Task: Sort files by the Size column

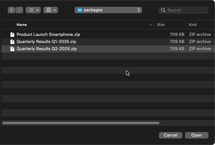Action: [x=161, y=25]
